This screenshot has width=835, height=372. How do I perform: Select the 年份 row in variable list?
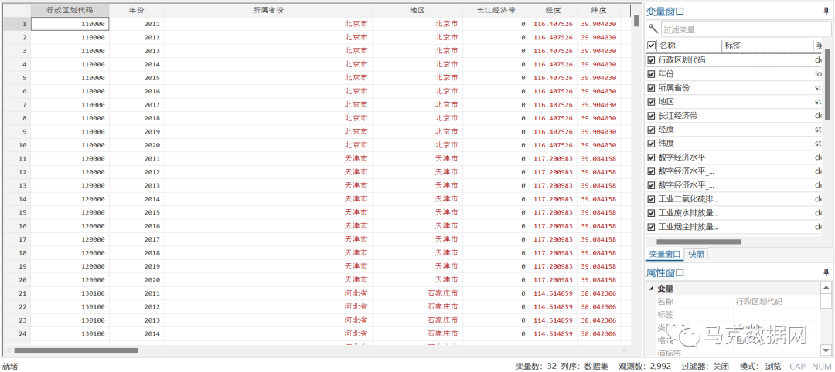[x=735, y=74]
